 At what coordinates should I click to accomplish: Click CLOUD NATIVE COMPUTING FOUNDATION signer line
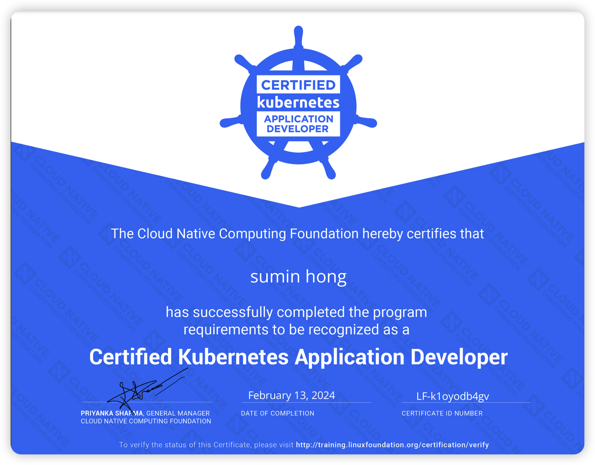pos(146,421)
